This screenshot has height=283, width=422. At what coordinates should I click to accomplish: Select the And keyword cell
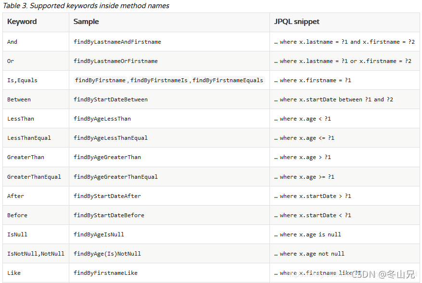coord(13,42)
